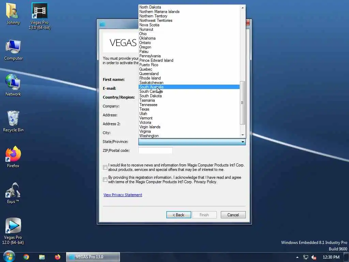Select Rhode Island from the list
The width and height of the screenshot is (349, 262).
coord(189,78)
